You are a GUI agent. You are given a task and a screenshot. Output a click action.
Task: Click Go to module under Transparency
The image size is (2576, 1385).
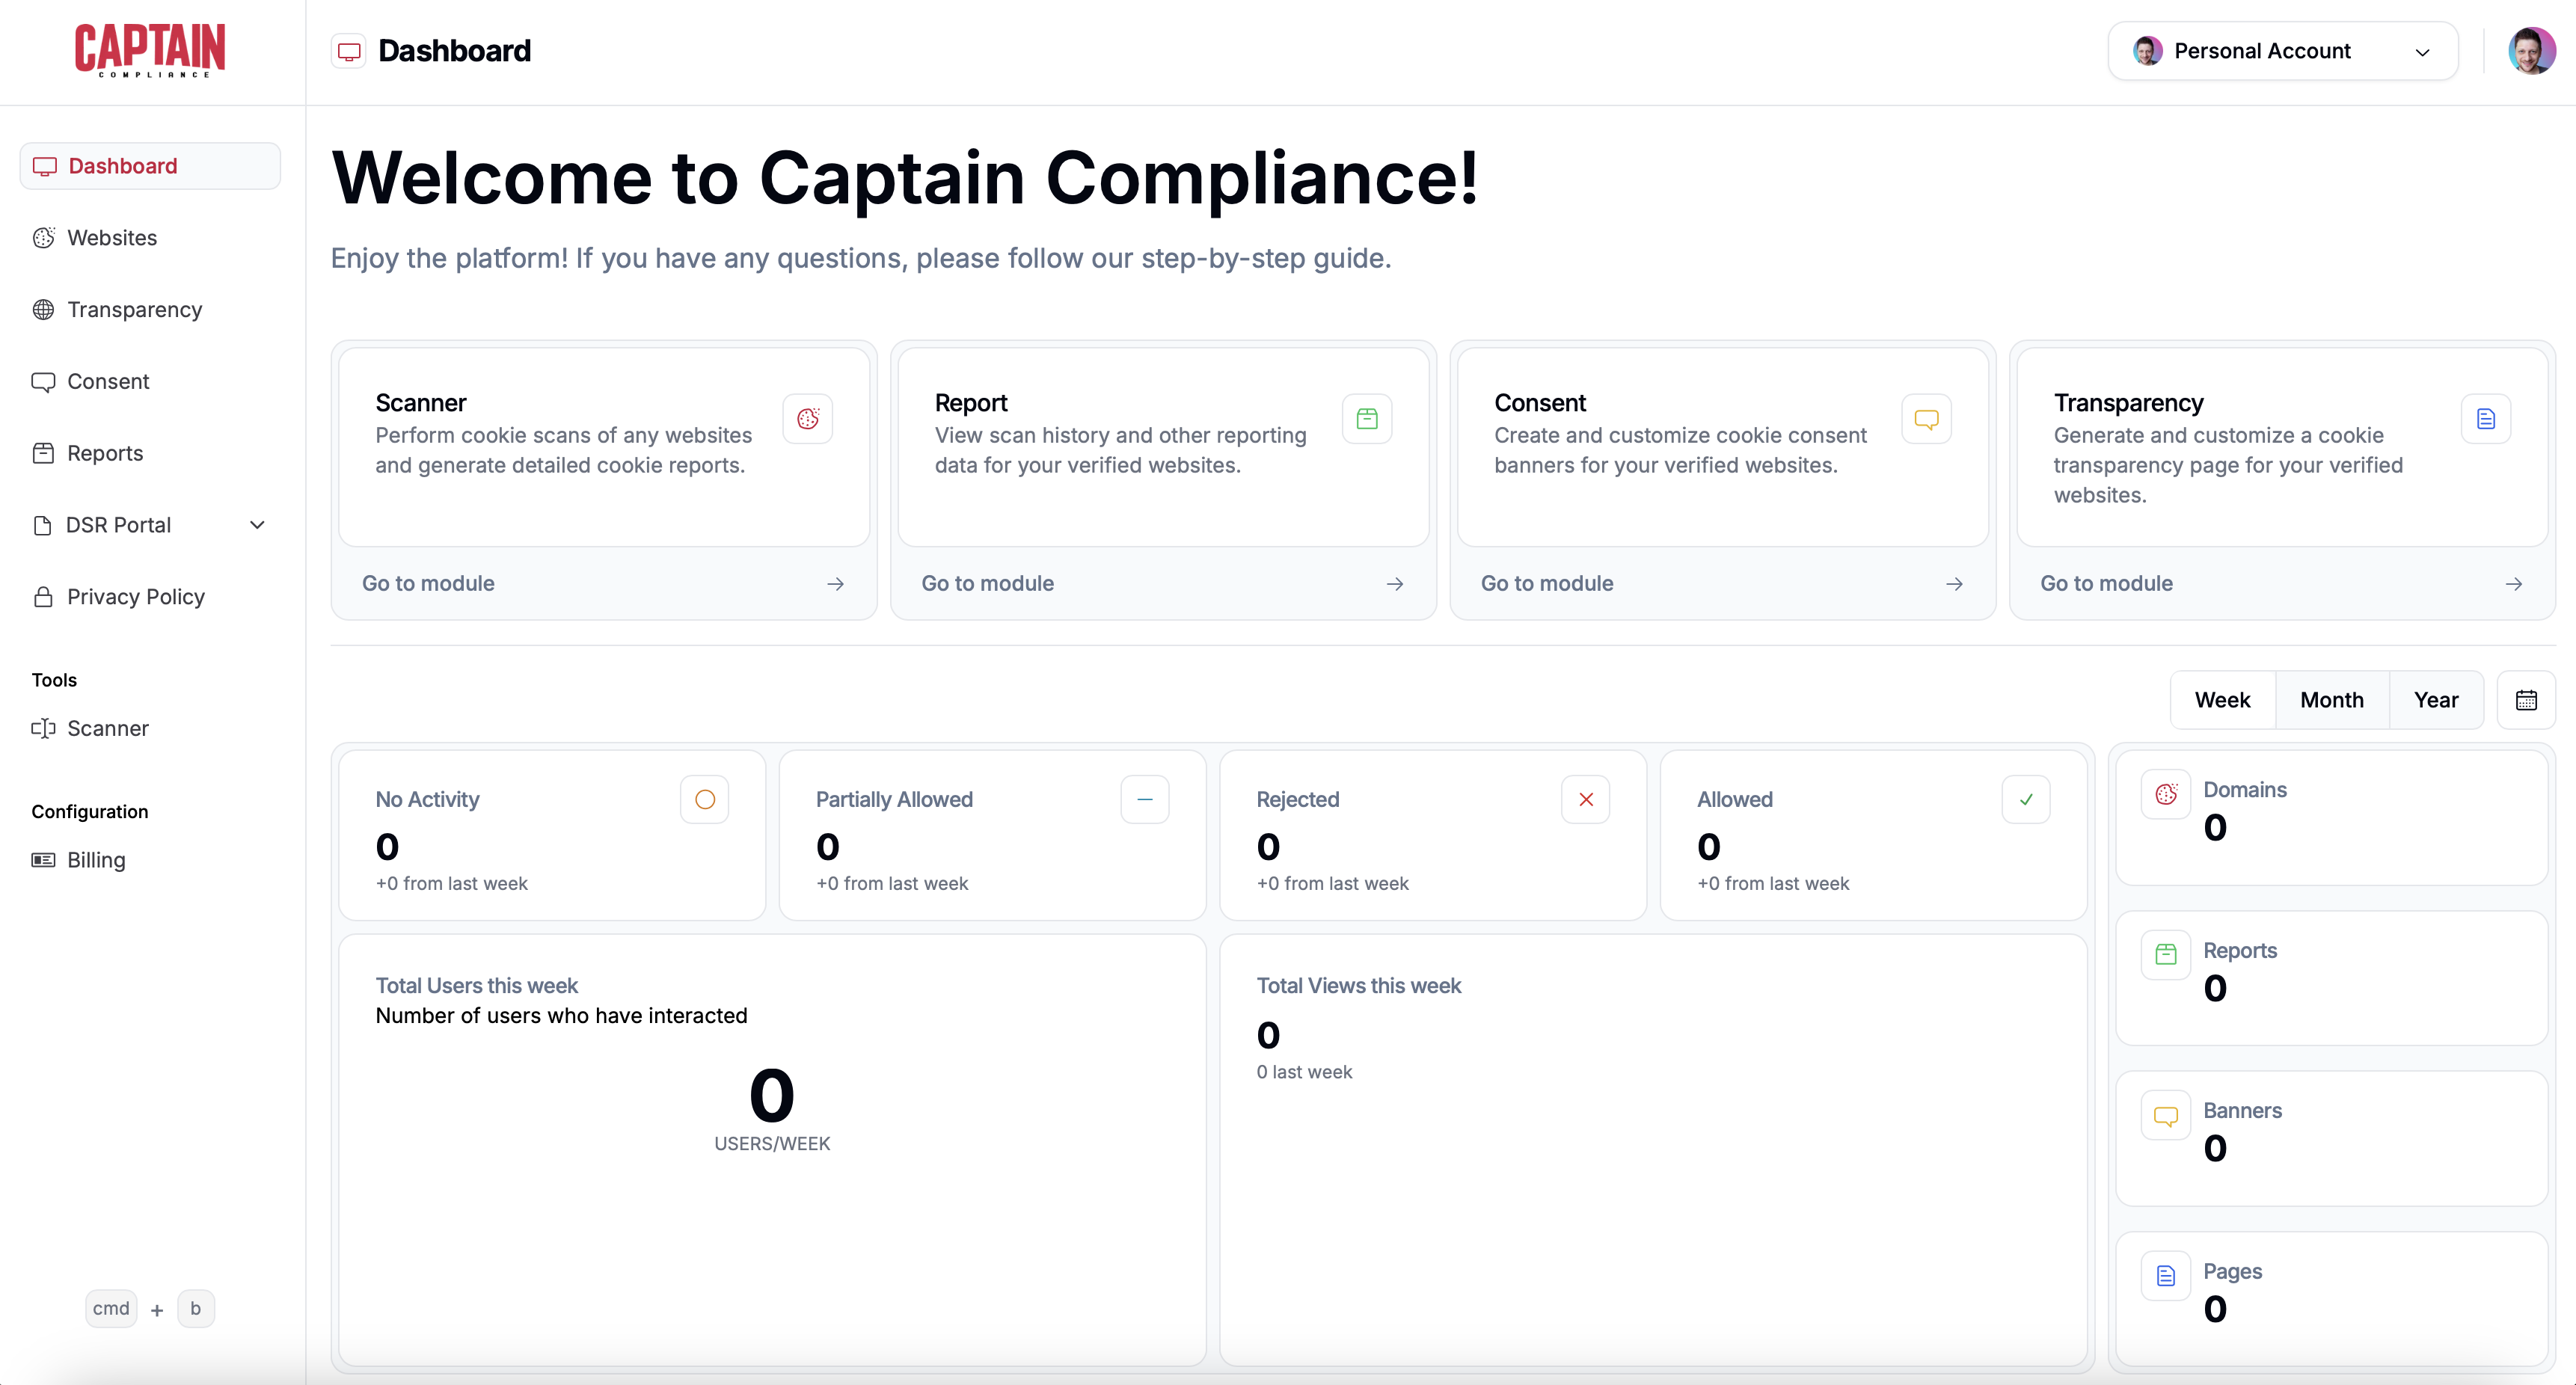coord(2281,583)
